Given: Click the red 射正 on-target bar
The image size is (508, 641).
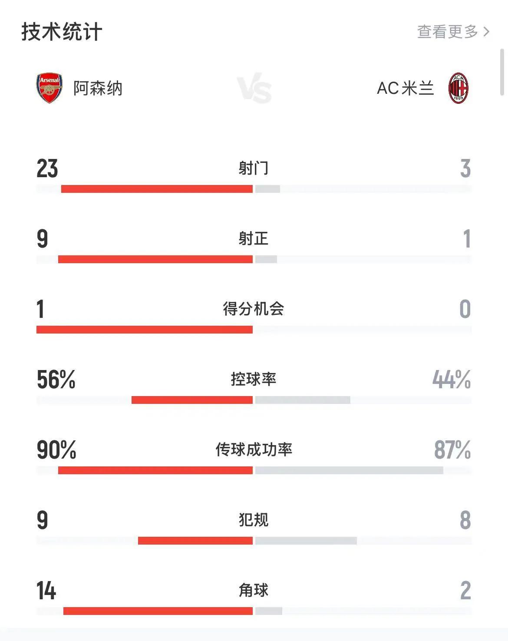Looking at the screenshot, I should pyautogui.click(x=155, y=259).
